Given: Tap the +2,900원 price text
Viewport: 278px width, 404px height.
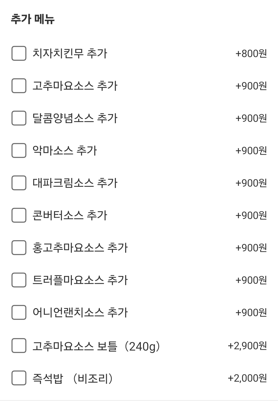Looking at the screenshot, I should click(x=247, y=346).
